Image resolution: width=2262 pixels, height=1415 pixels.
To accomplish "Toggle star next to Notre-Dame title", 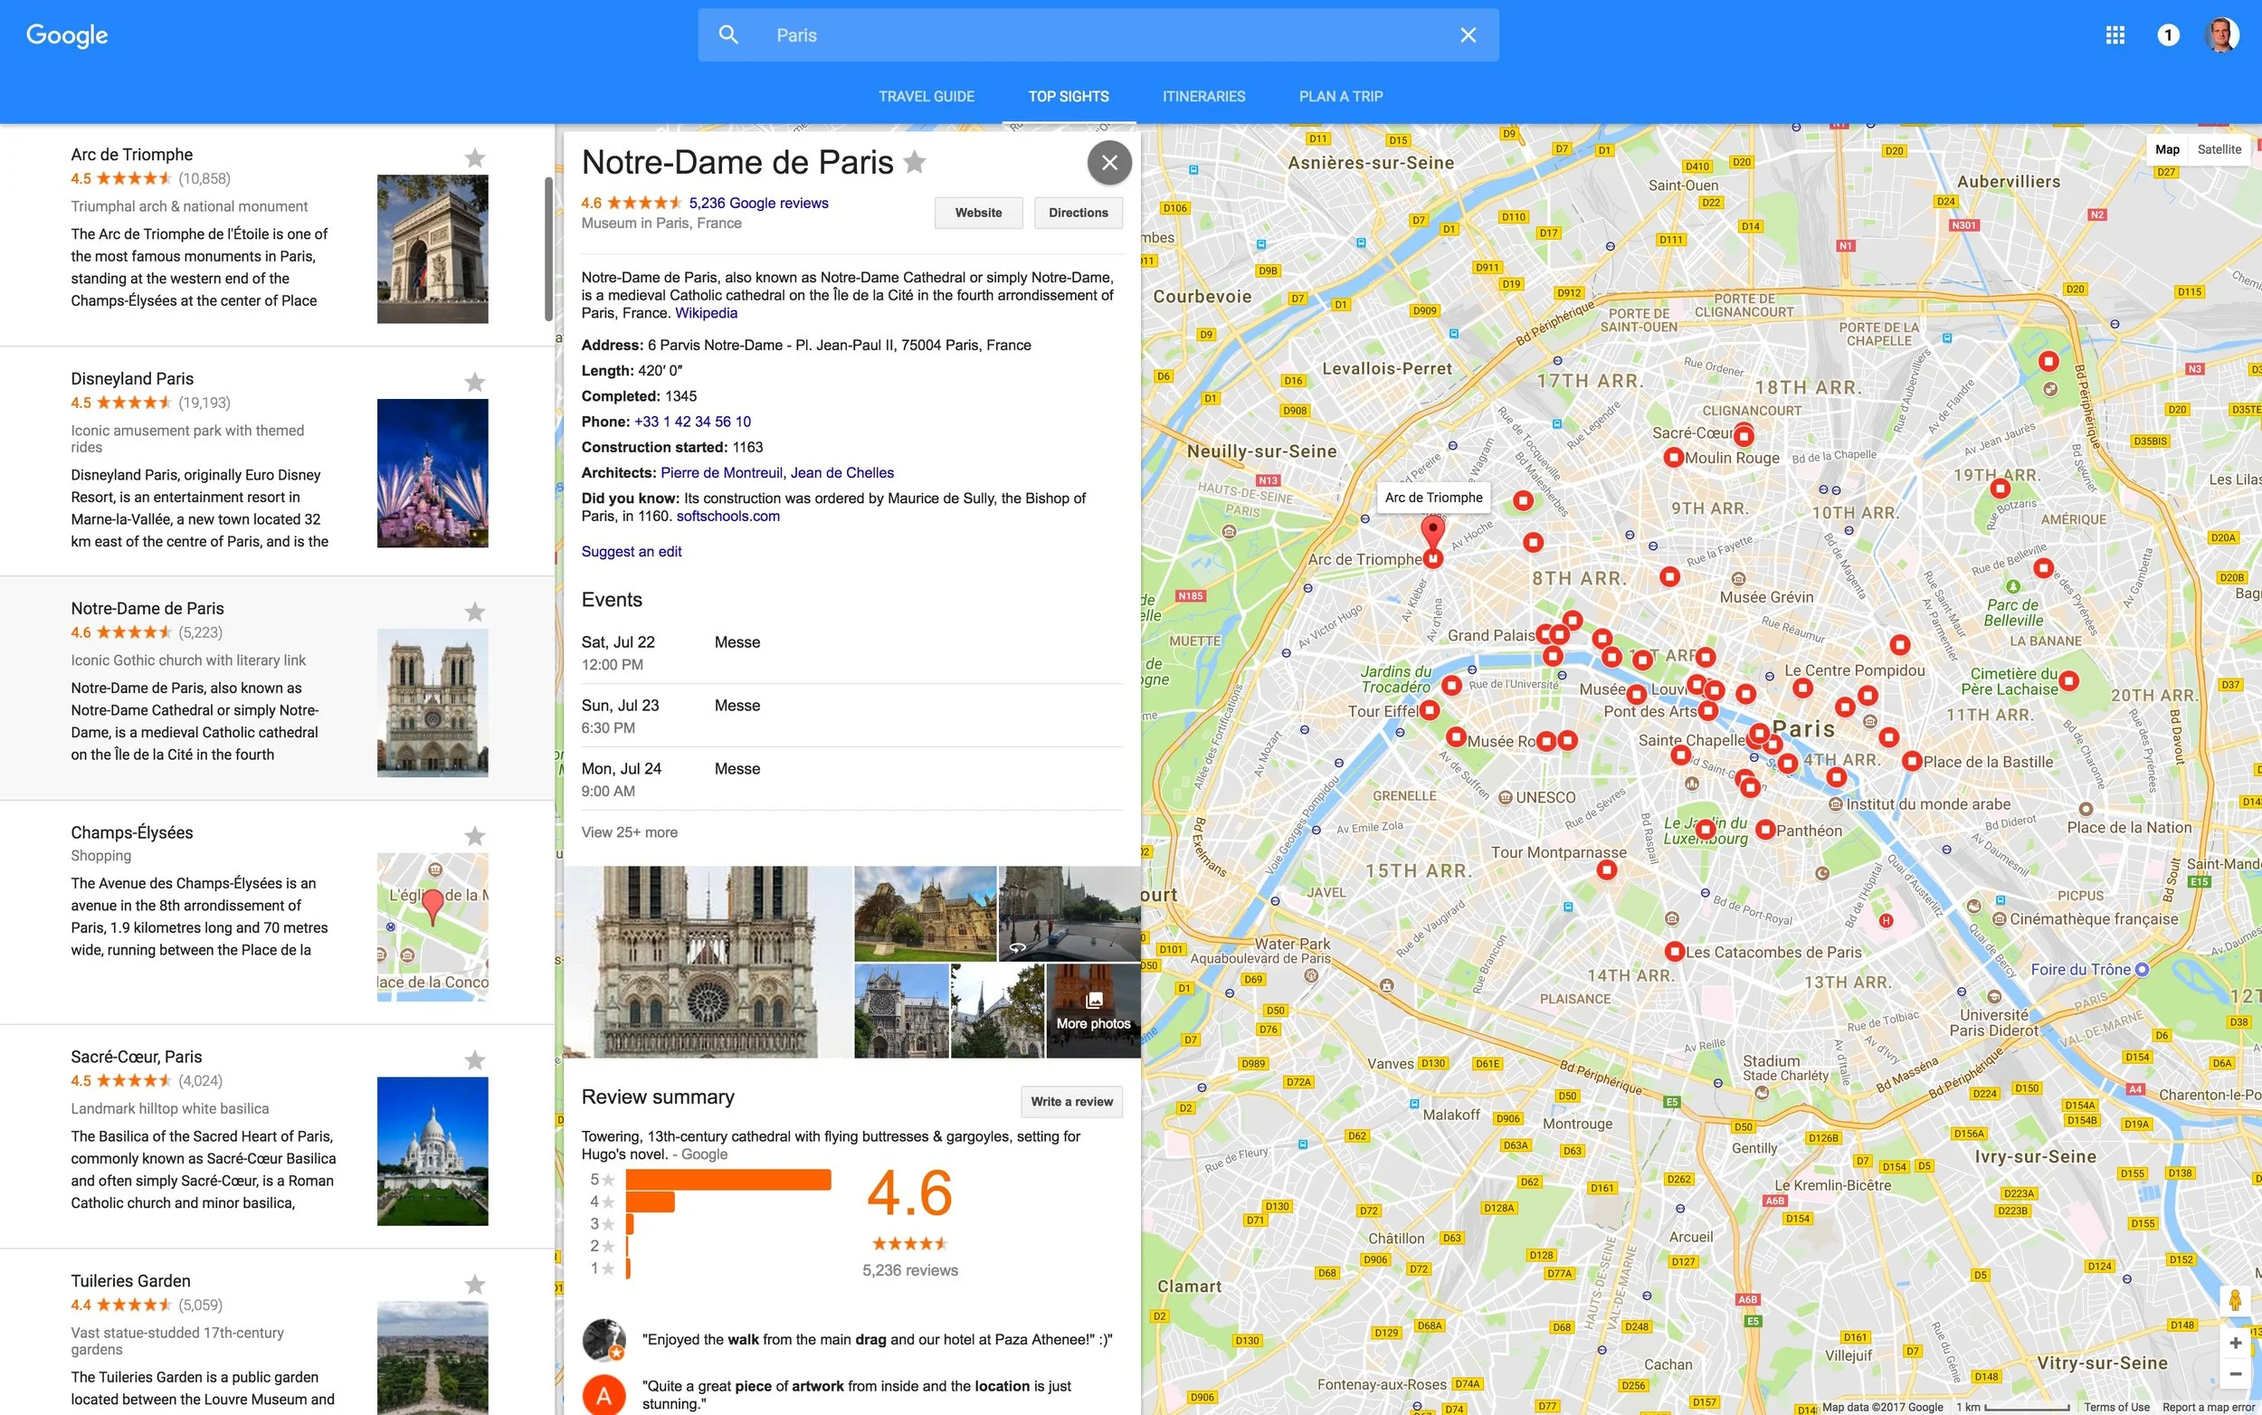I will pos(916,163).
